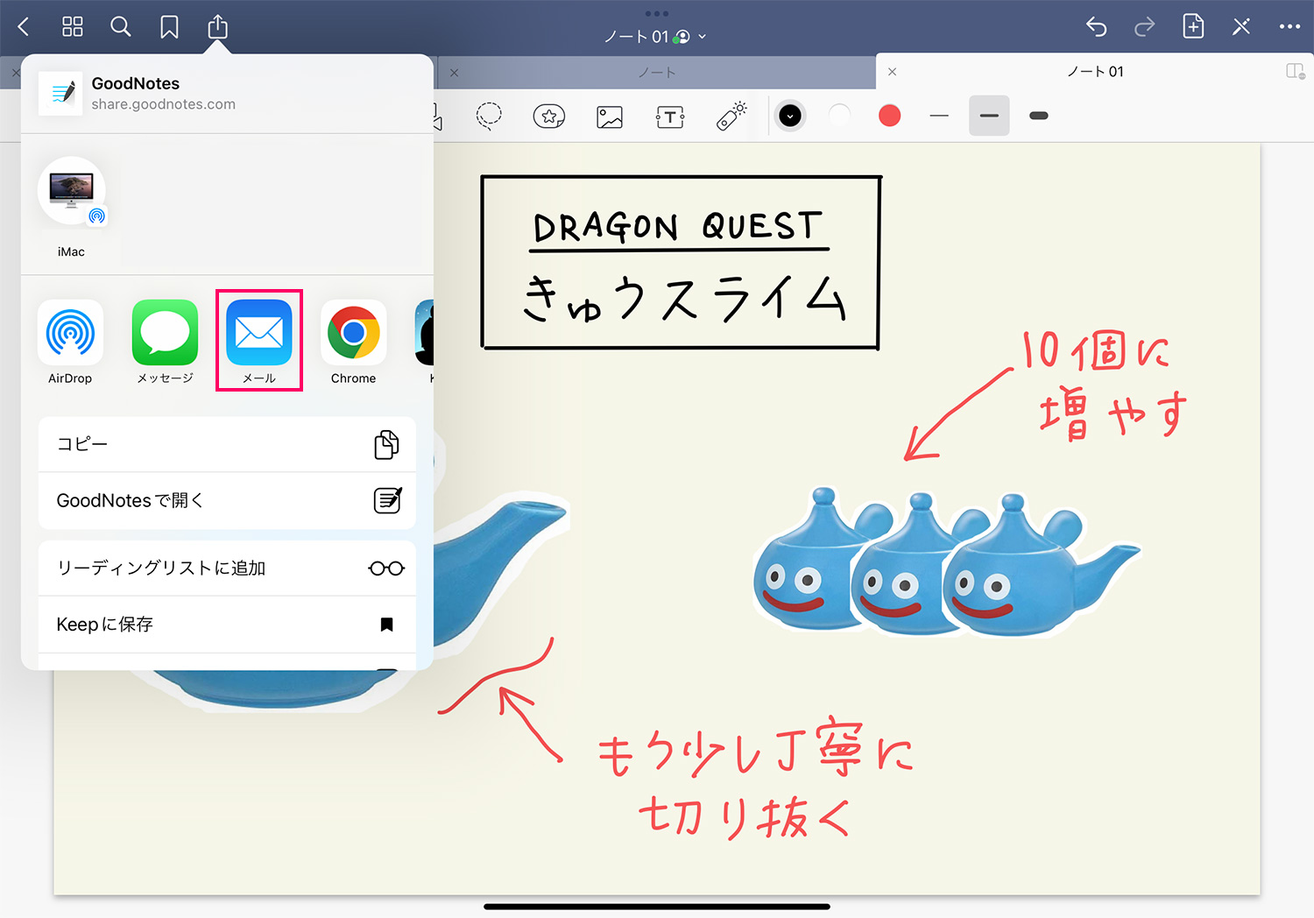The image size is (1314, 918).
Task: Go back with the left chevron
Action: click(x=24, y=27)
